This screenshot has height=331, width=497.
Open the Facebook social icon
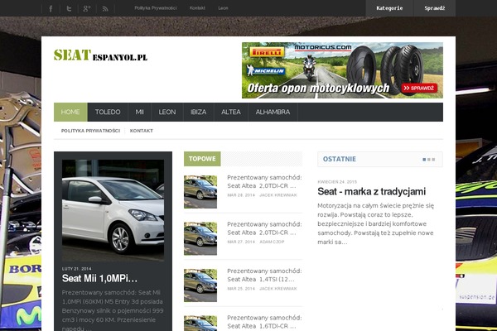51,8
